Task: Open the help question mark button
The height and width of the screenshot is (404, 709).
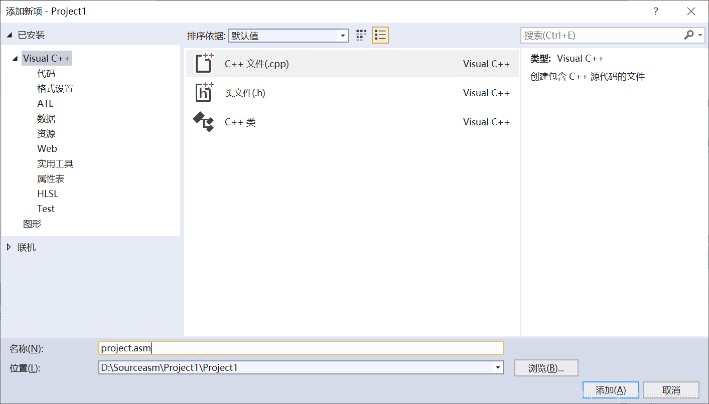Action: [x=656, y=12]
